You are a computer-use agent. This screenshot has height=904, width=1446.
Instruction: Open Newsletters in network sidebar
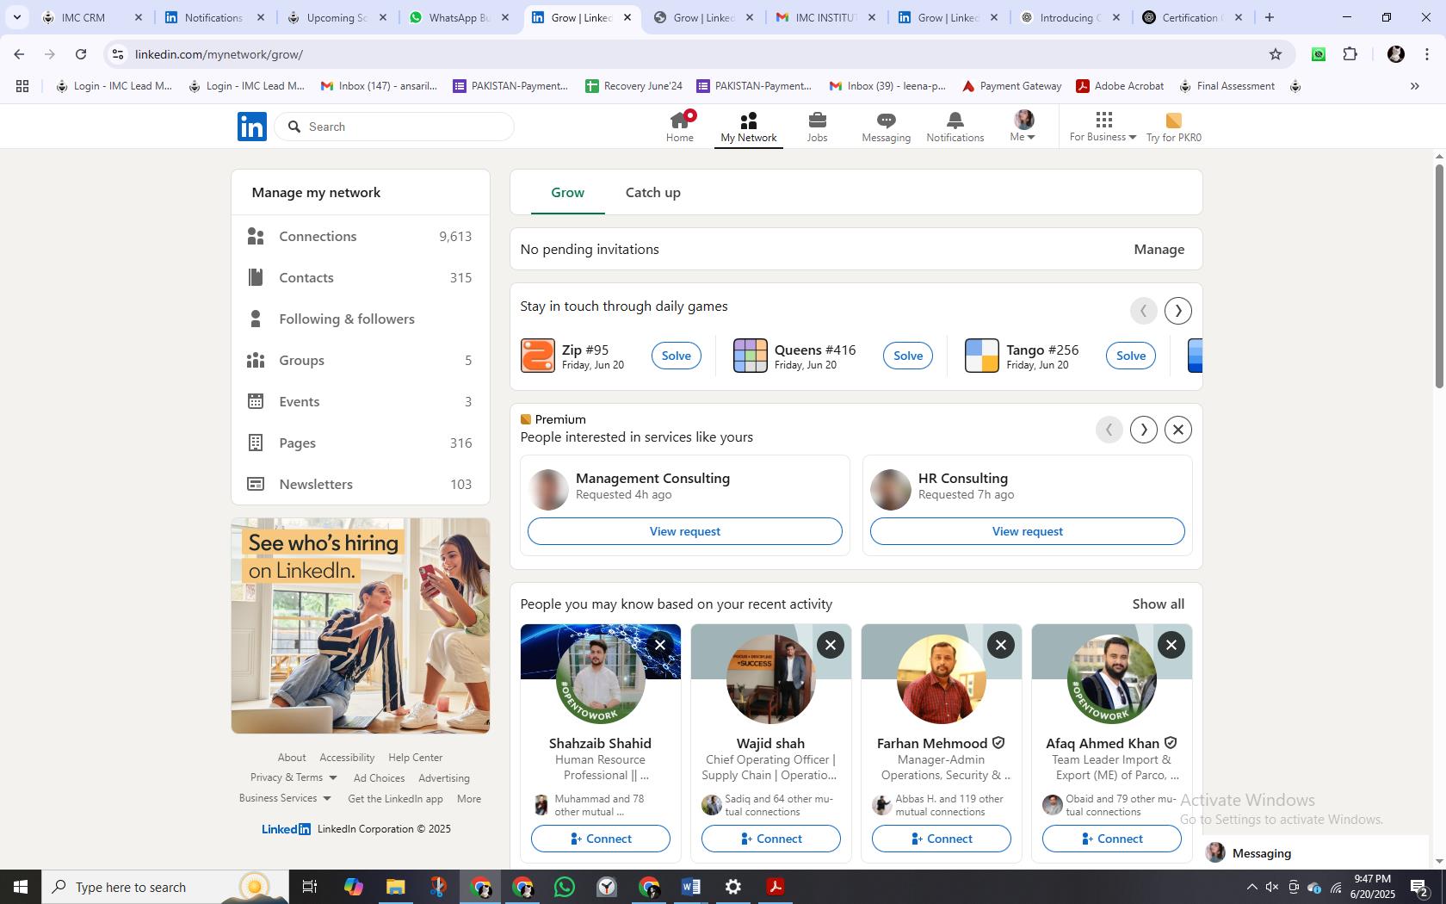(x=360, y=485)
